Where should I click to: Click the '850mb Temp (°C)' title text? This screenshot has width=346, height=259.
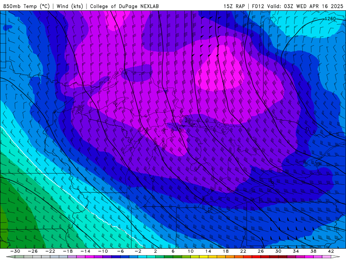(26, 6)
